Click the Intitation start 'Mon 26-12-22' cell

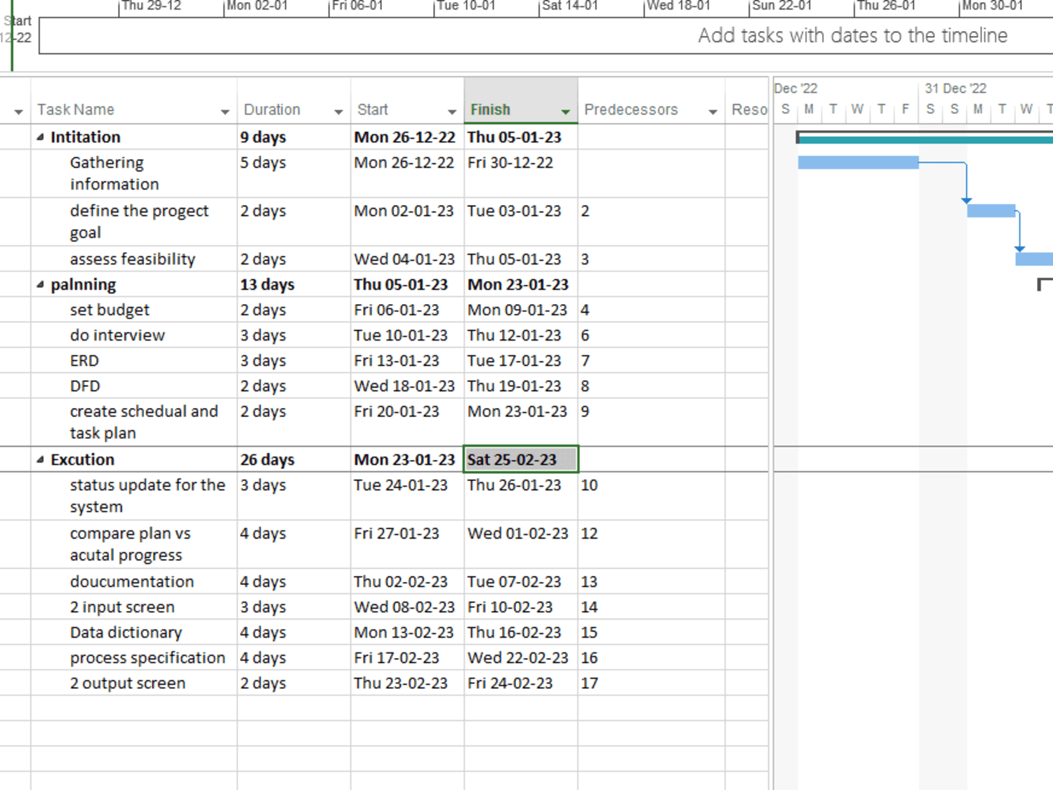click(407, 137)
